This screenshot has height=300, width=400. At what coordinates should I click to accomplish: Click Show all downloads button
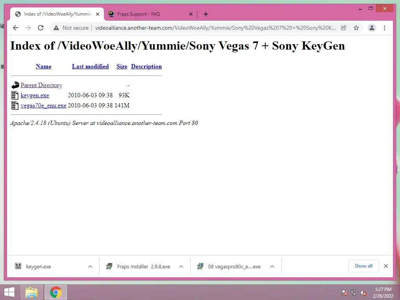pos(364,266)
